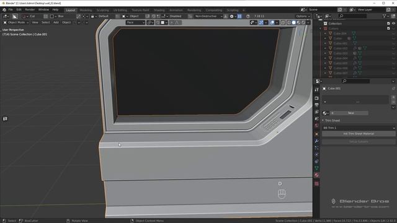The image size is (397, 223).
Task: Open the Texture properties tab
Action: [316, 184]
